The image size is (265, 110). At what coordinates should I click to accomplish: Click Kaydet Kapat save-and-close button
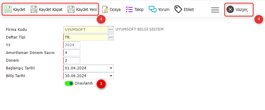[47, 9]
